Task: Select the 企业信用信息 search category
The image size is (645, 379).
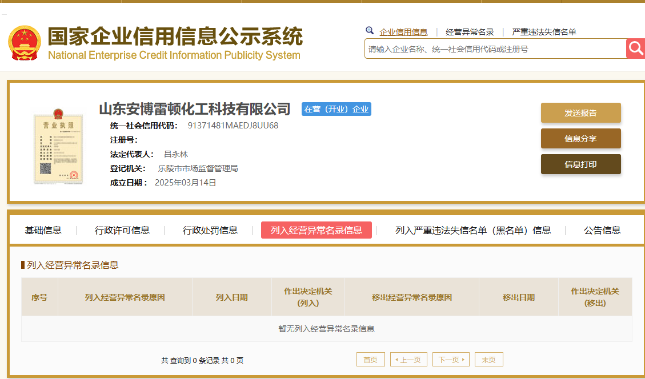Action: [x=403, y=32]
